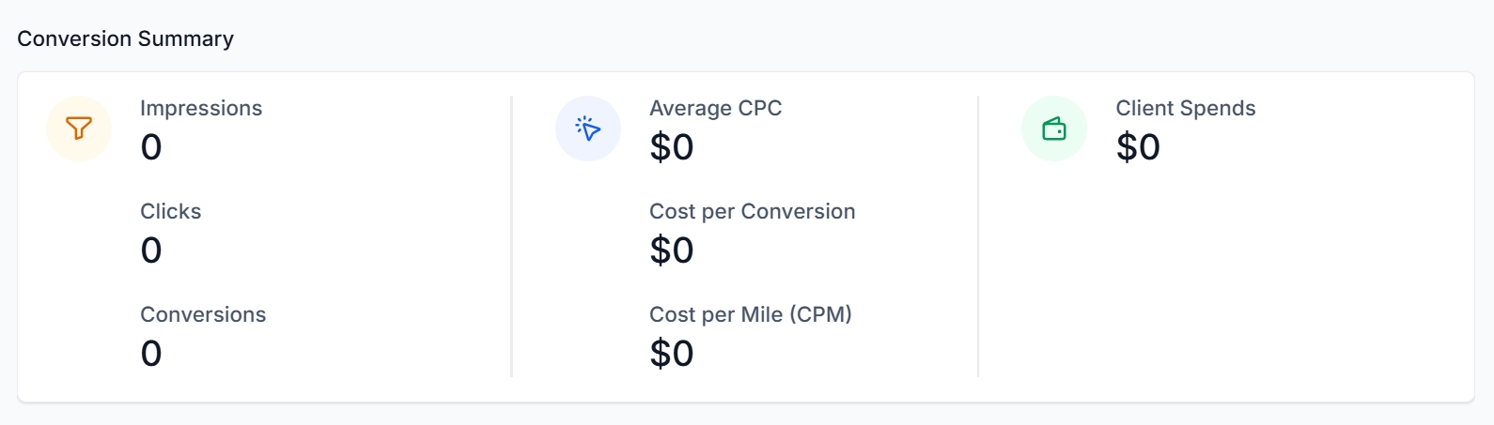Select the Client Spends label

(1186, 108)
